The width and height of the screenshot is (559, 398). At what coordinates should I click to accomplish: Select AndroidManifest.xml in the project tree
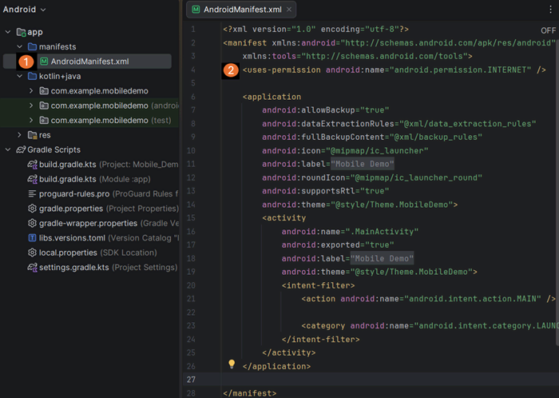click(x=89, y=62)
